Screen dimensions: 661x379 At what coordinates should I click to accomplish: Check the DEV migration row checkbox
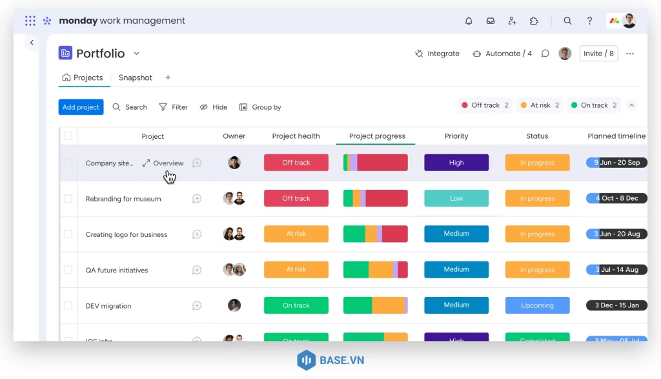point(69,305)
